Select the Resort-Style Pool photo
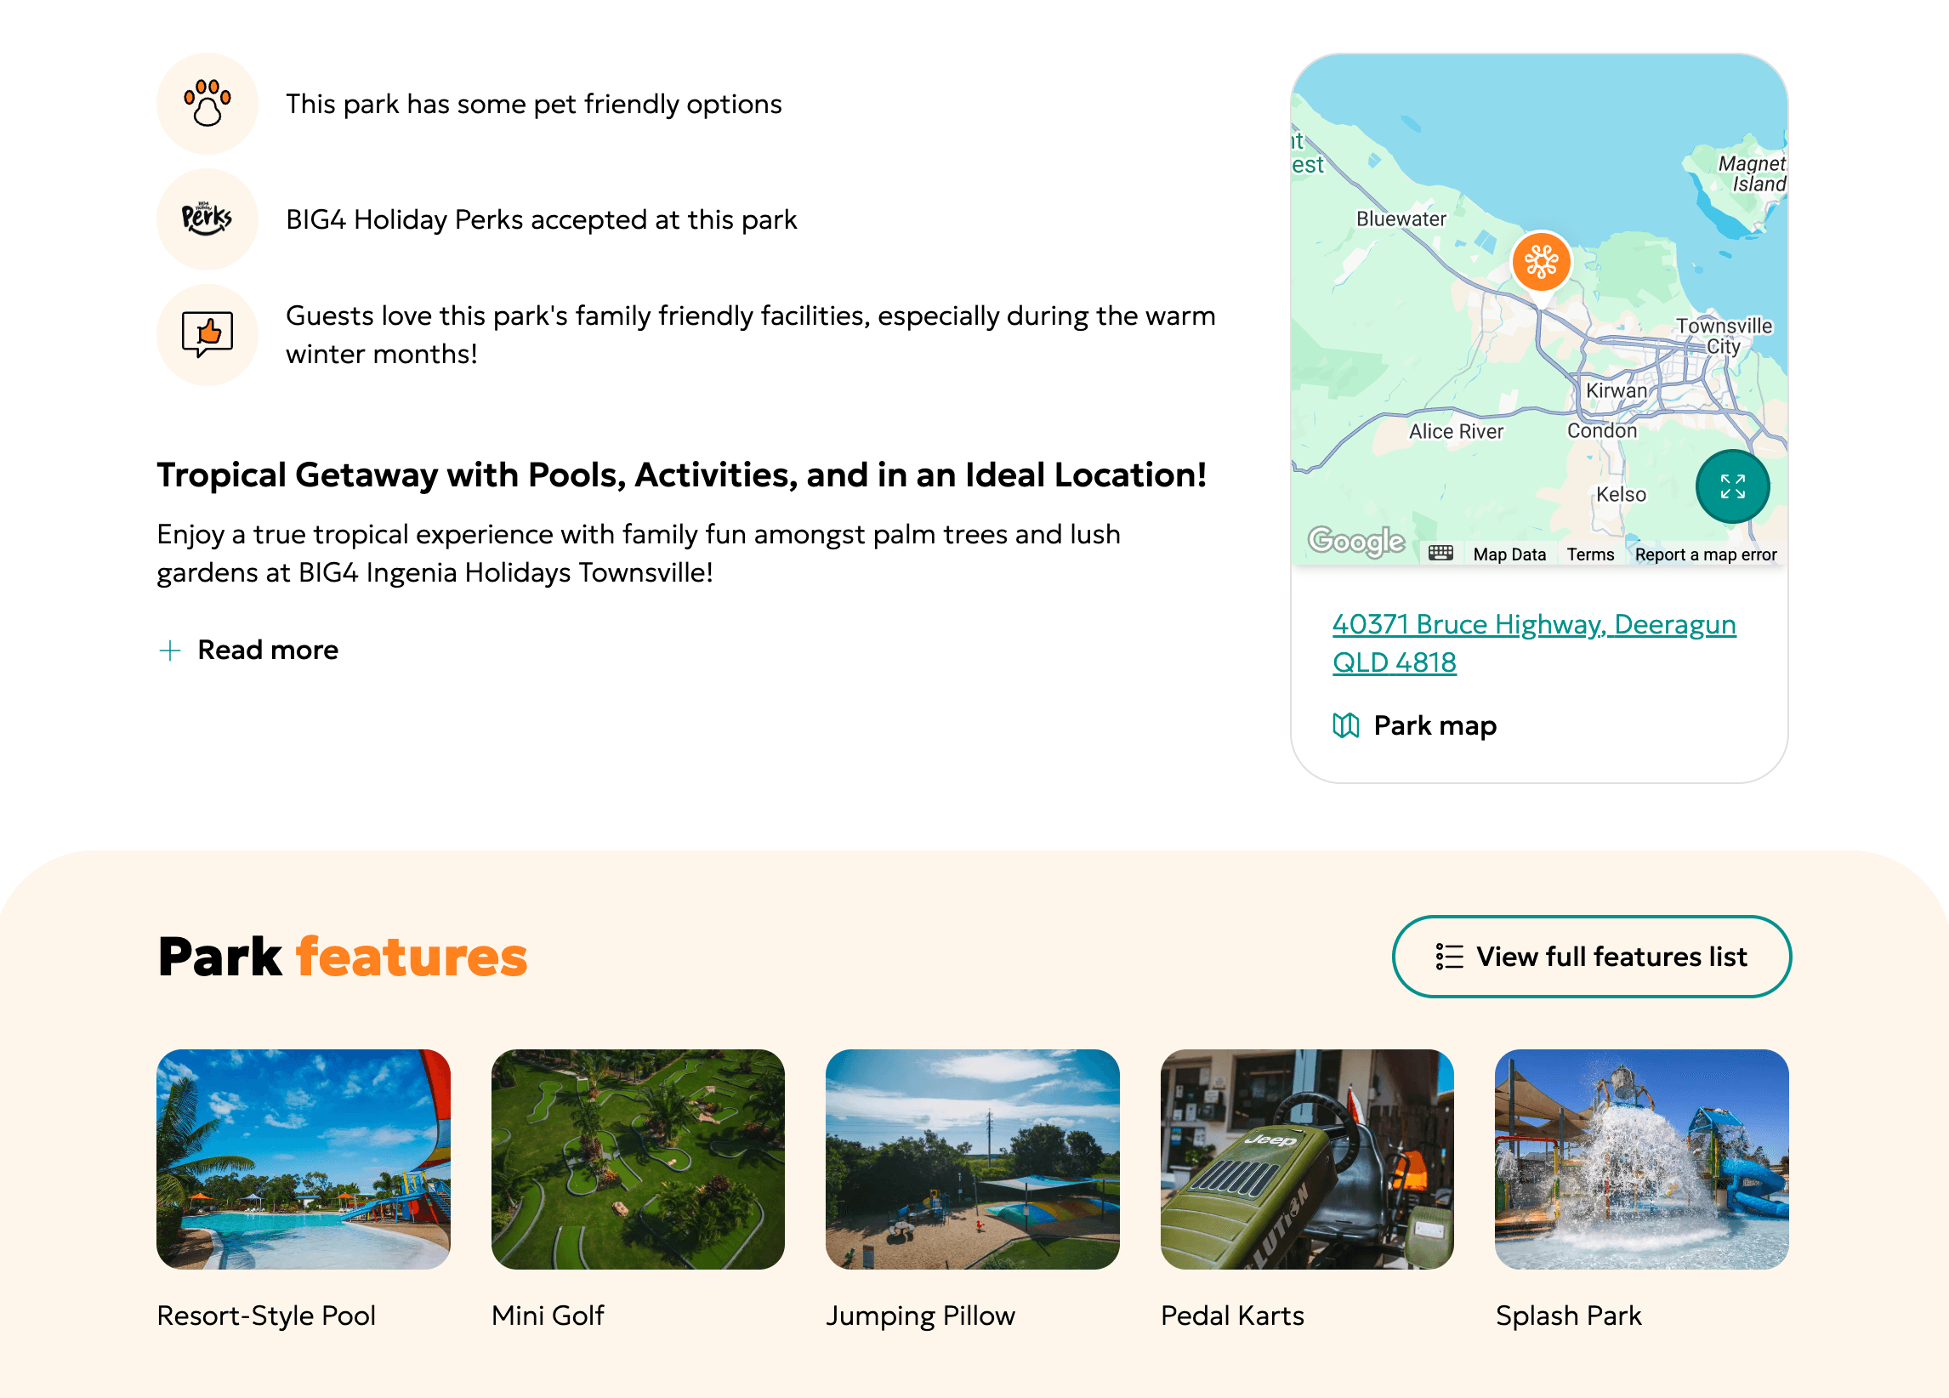Screen dimensions: 1949x1398 click(x=304, y=1158)
